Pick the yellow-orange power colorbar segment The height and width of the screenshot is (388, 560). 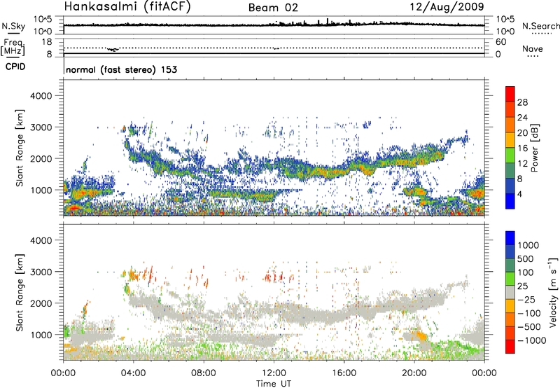coord(510,140)
